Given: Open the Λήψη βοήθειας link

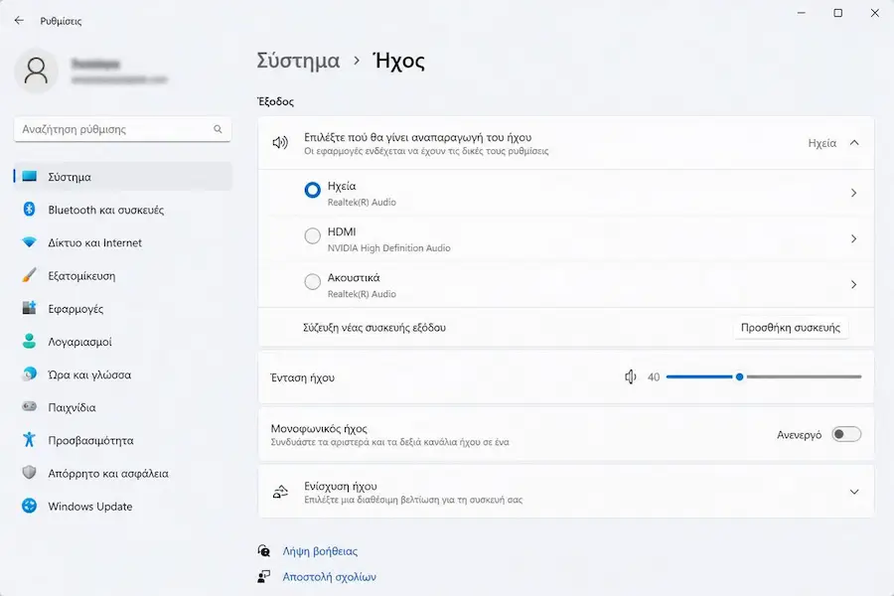Looking at the screenshot, I should point(320,551).
